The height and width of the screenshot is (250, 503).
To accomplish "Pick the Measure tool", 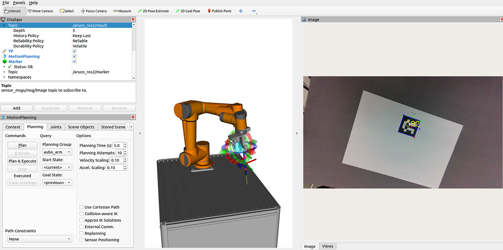I will click(122, 11).
